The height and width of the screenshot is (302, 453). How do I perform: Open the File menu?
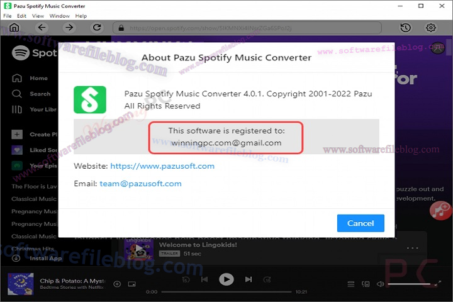[8, 15]
